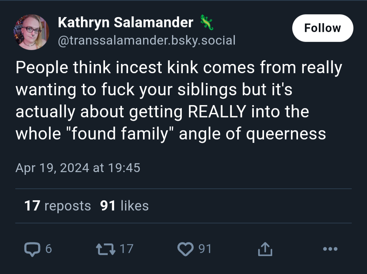
Task: Repost using the arrows repost icon
Action: tap(106, 249)
